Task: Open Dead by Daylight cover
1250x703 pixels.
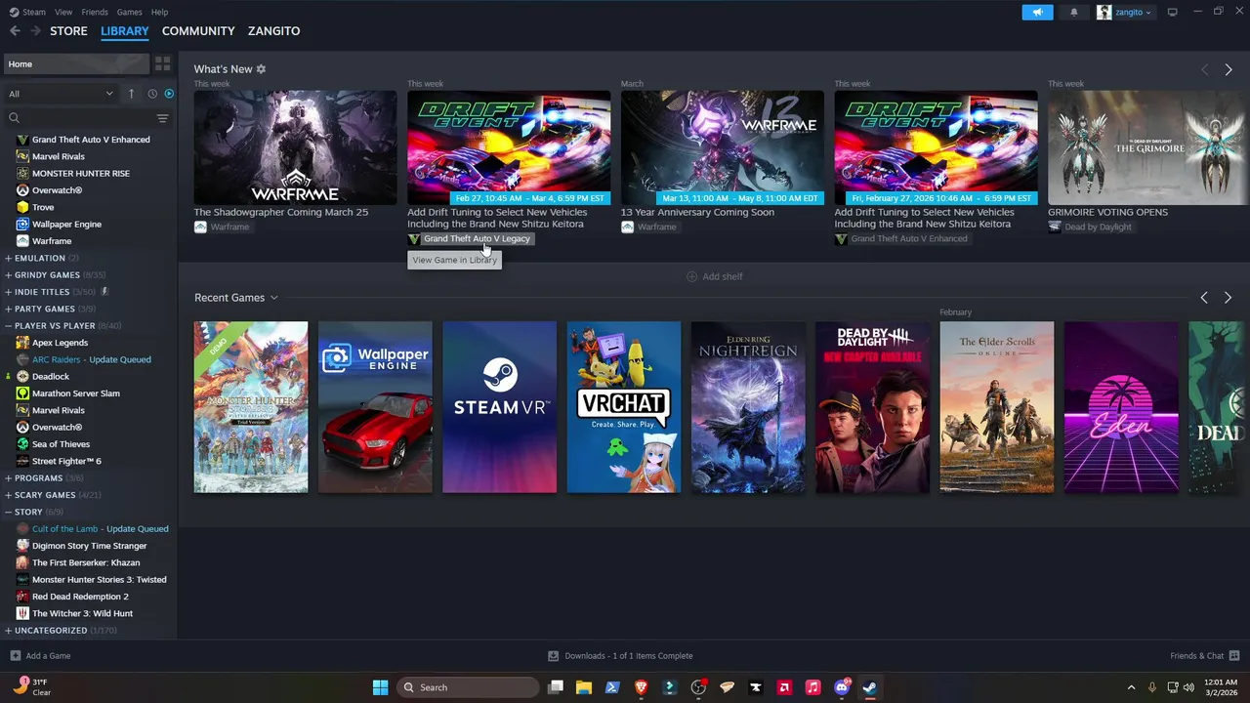Action: (873, 407)
